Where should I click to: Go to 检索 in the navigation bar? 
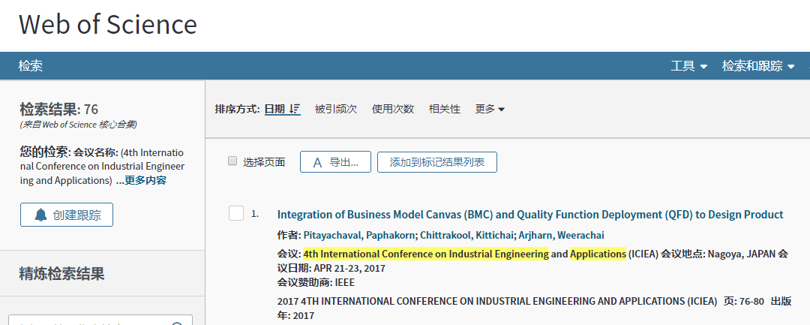pyautogui.click(x=31, y=65)
